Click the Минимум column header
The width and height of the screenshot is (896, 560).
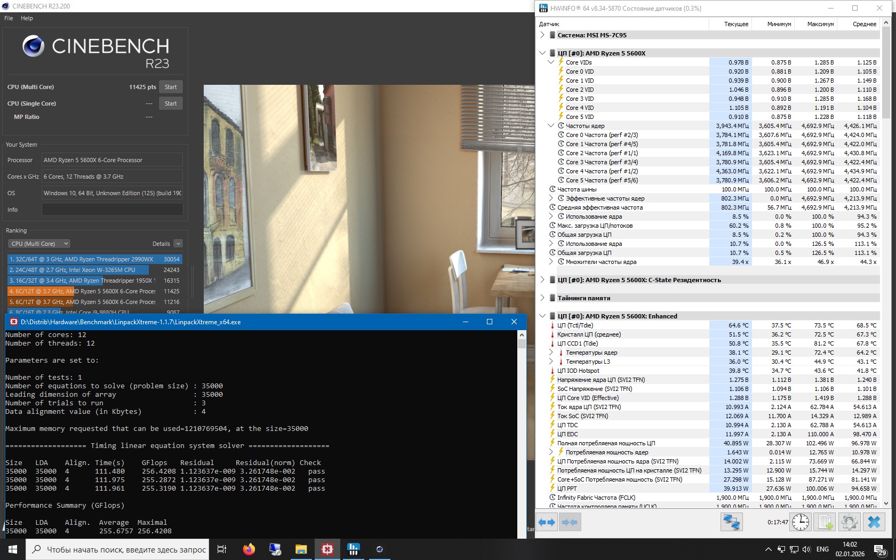pos(773,24)
